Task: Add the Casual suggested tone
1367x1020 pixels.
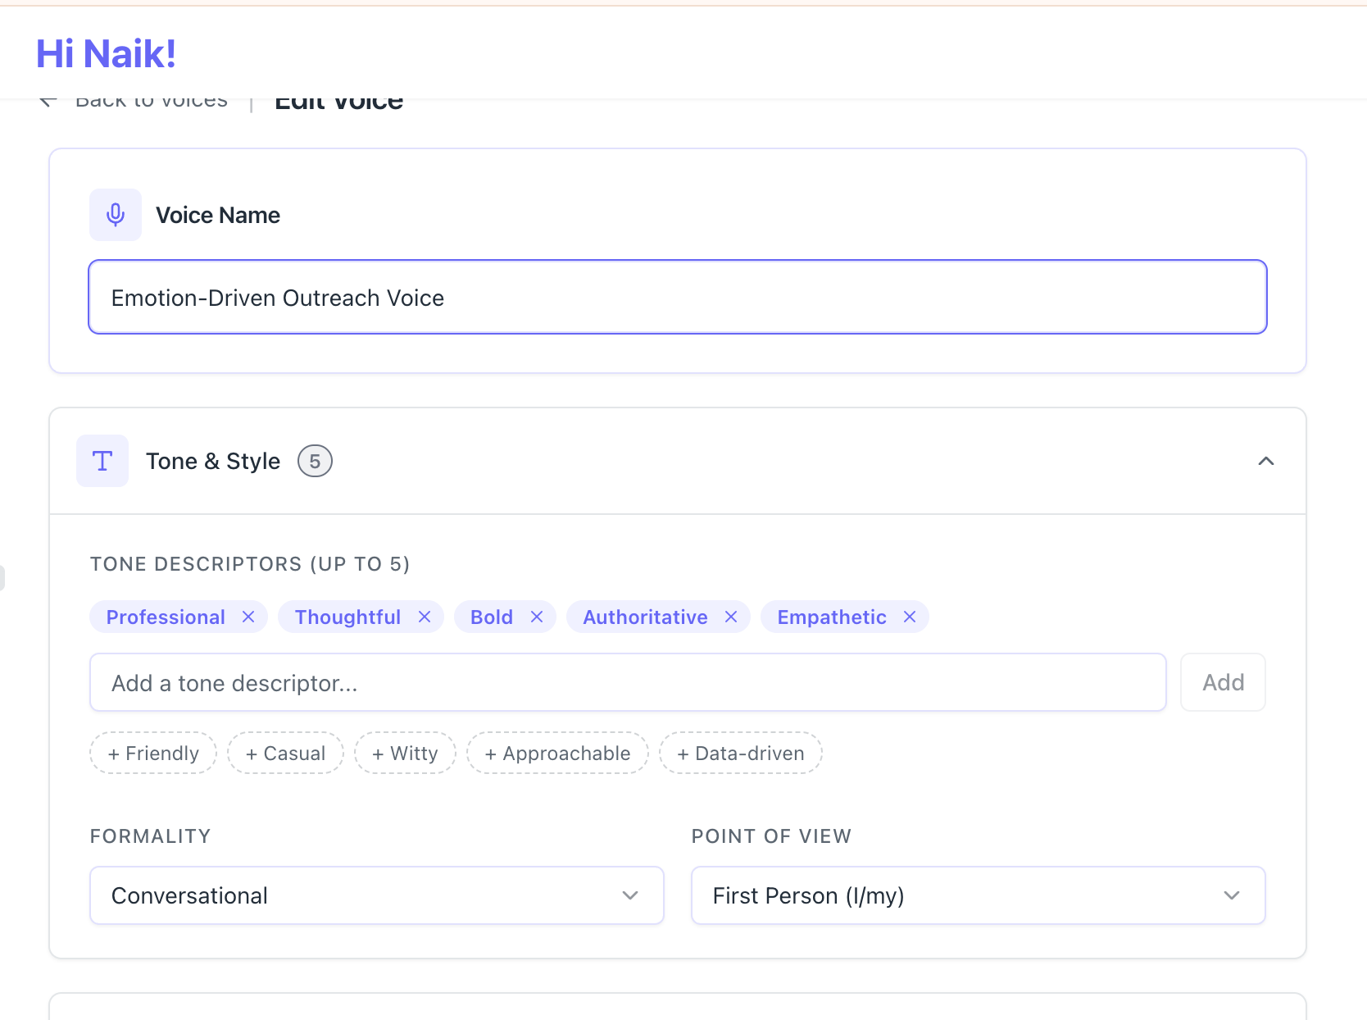Action: [285, 753]
